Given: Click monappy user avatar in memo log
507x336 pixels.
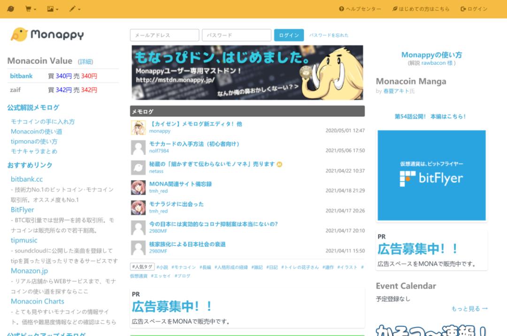Looking at the screenshot, I should point(138,128).
